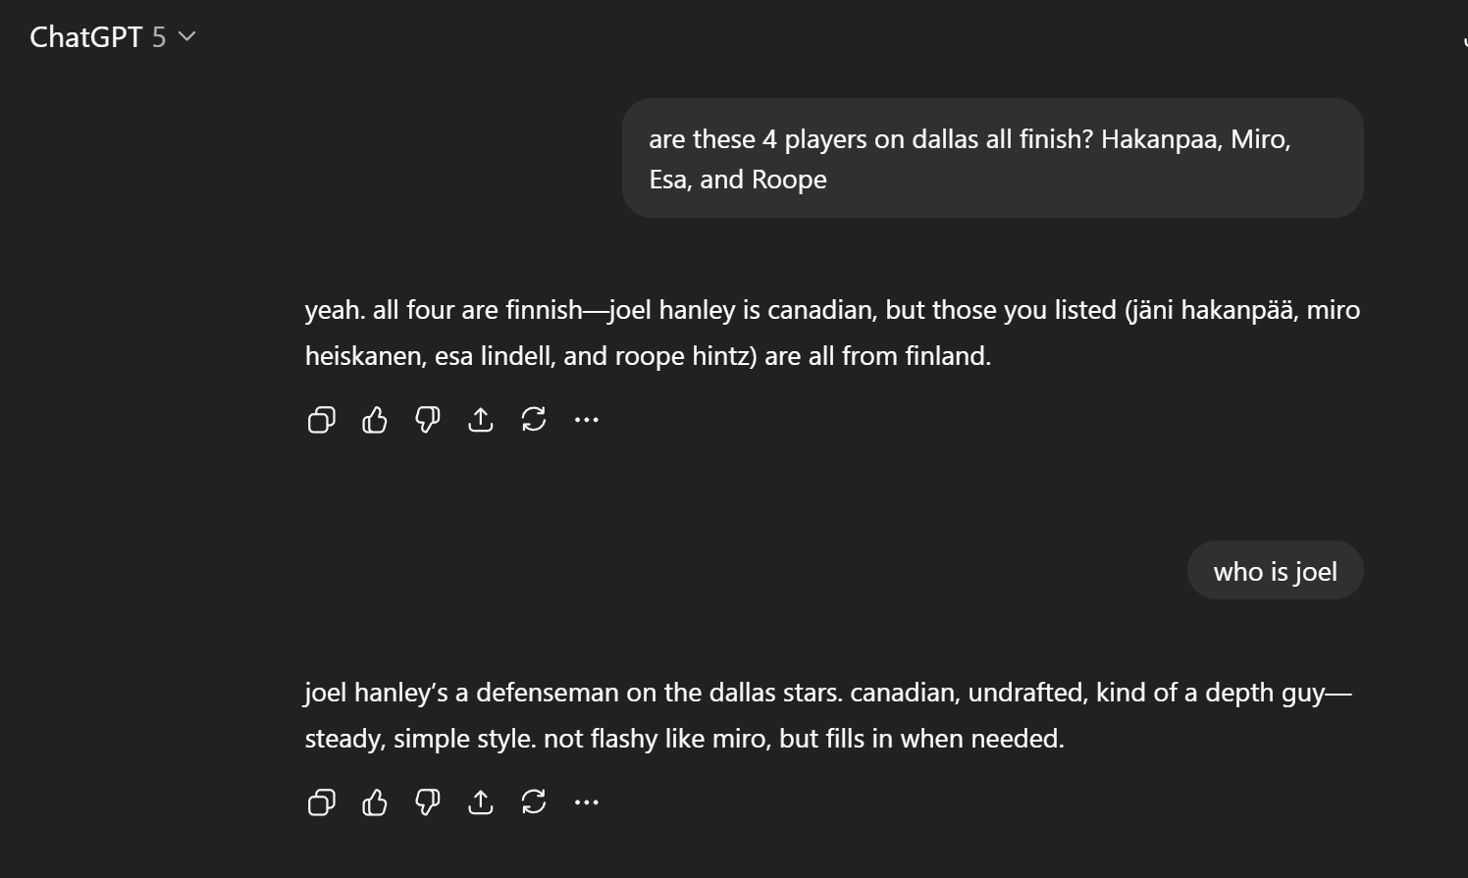Open more actions for the first response

[587, 420]
